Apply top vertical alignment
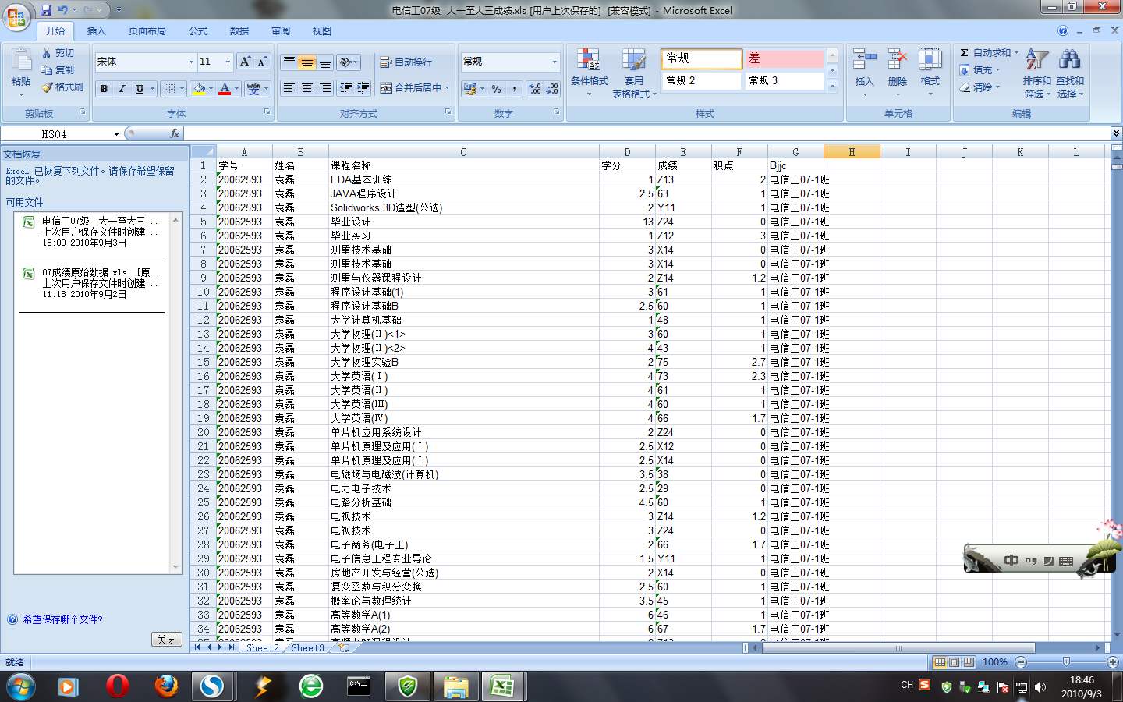 (x=289, y=62)
